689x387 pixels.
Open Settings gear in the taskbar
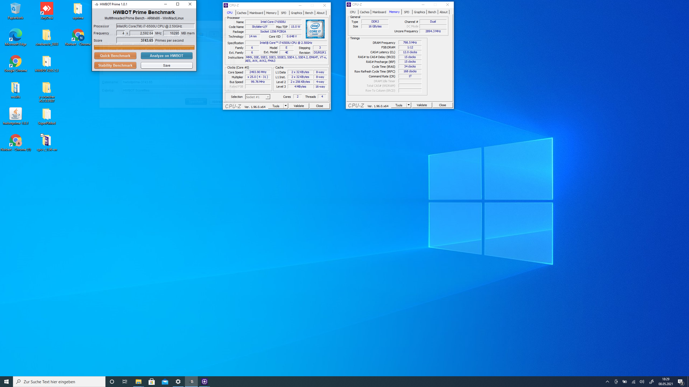click(178, 382)
